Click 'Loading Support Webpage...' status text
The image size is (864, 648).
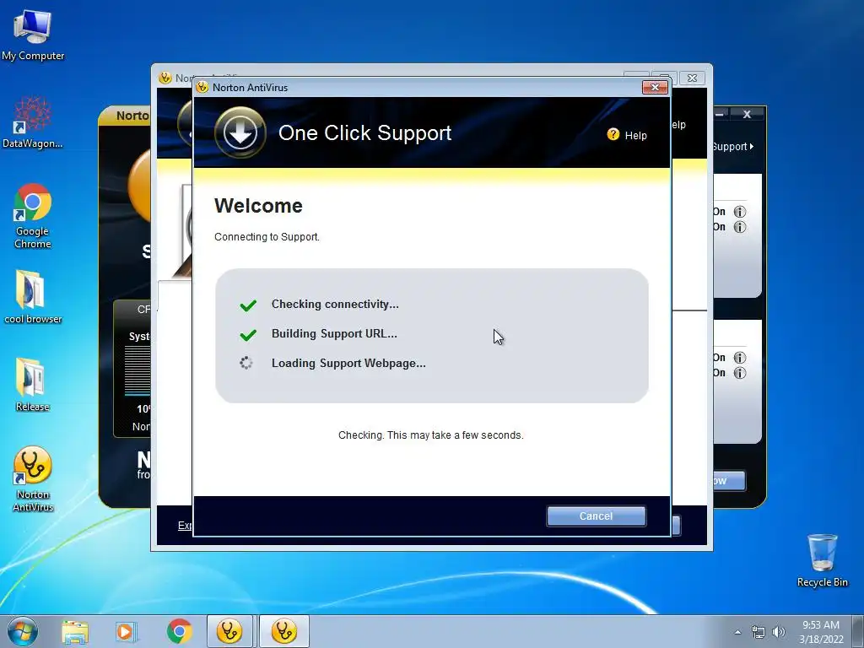pyautogui.click(x=348, y=364)
